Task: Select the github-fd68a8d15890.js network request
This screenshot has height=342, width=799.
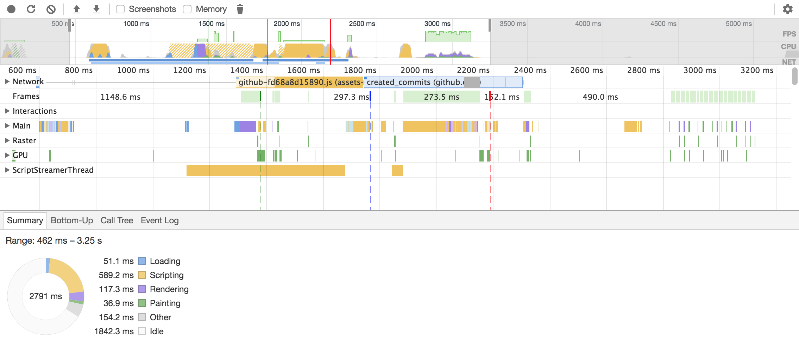Action: coord(300,82)
